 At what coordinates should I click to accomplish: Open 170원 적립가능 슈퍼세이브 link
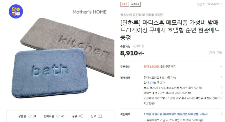[176, 114]
